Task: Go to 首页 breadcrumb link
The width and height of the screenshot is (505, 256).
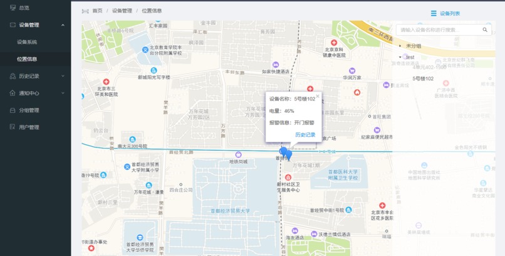Action: (97, 11)
